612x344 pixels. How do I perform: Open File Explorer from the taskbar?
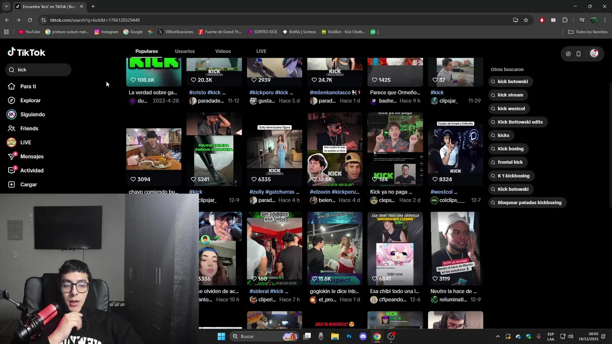[335, 336]
